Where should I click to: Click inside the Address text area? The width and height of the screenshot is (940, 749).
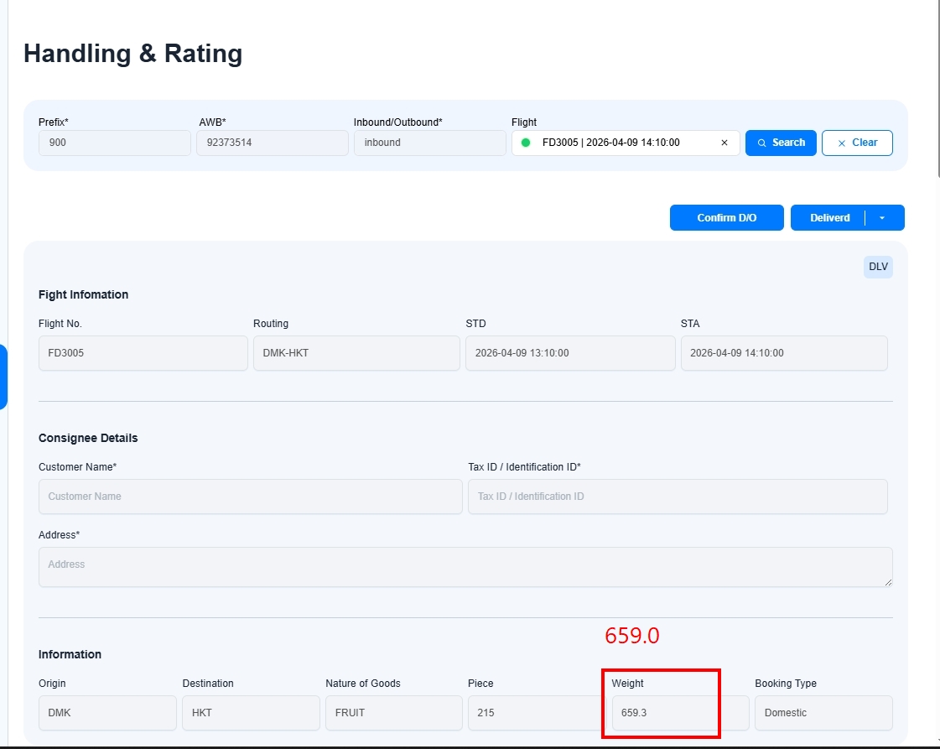(x=465, y=566)
